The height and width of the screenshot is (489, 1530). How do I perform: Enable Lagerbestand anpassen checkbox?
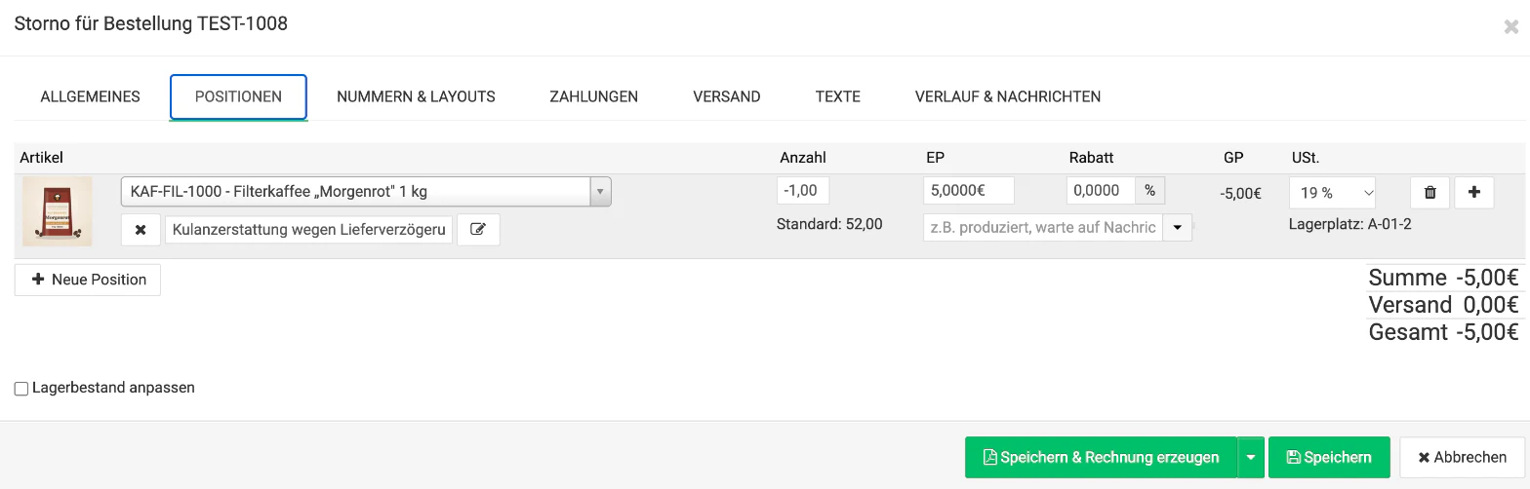tap(21, 389)
